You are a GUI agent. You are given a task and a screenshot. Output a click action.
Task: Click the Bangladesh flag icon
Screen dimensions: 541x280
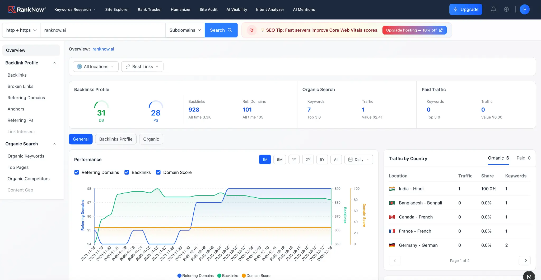(x=392, y=203)
